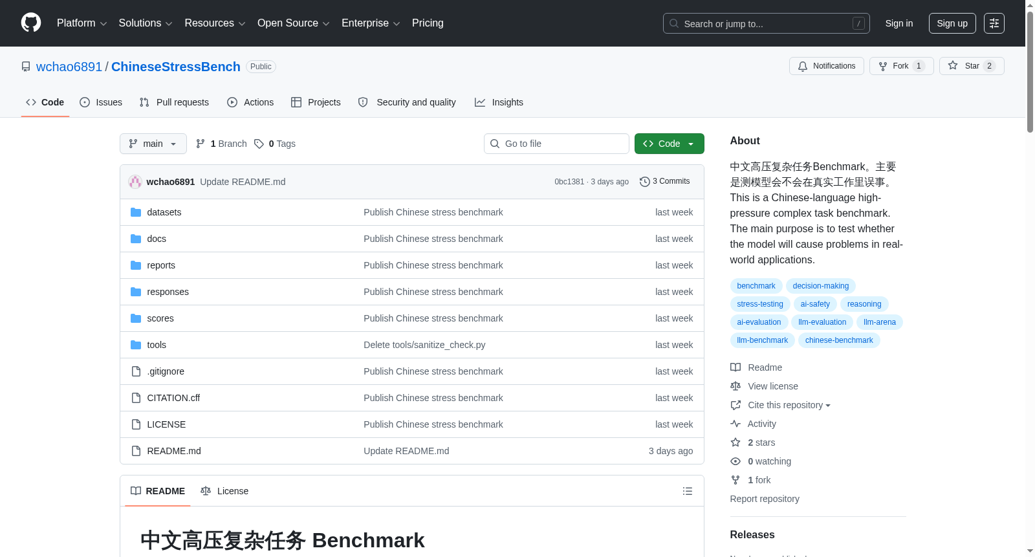Open the datasets folder
The width and height of the screenshot is (1035, 557).
(x=164, y=212)
